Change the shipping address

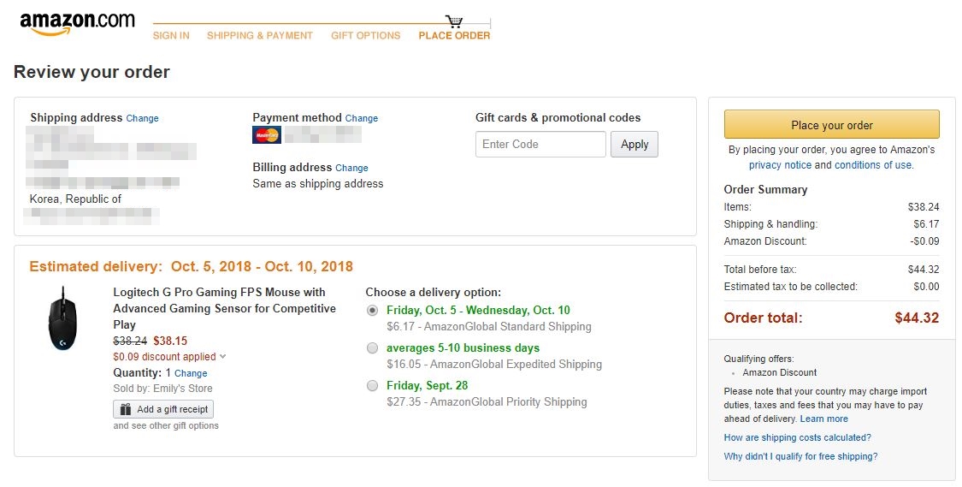(x=142, y=119)
